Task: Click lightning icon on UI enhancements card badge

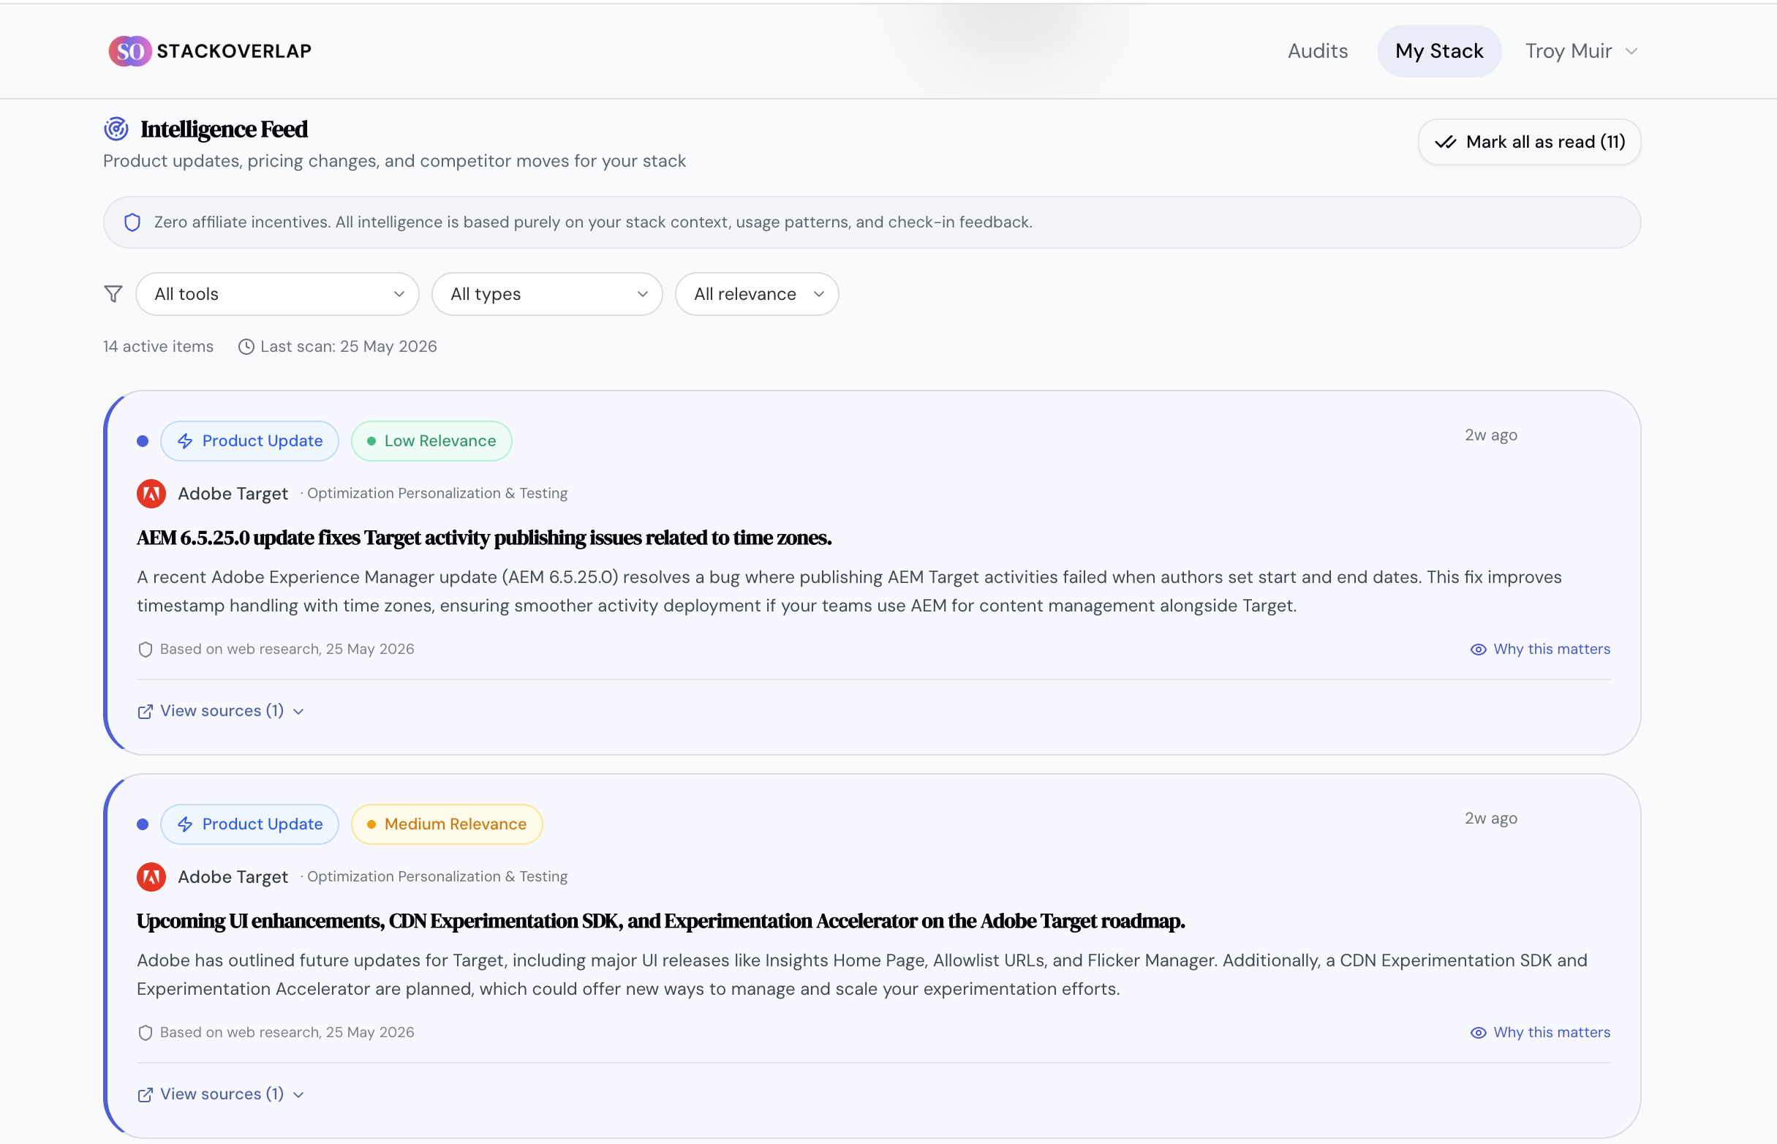Action: pyautogui.click(x=185, y=824)
